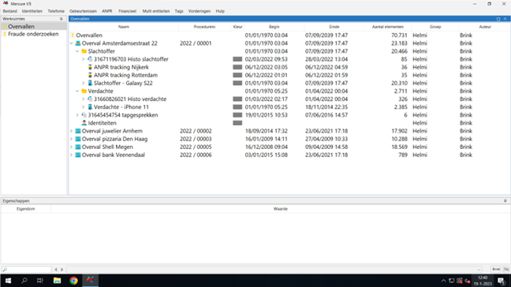Viewport: 511px width, 287px height.
Task: Click the Slachtoffer - Galaxy S22 phone icon
Action: pyautogui.click(x=90, y=83)
